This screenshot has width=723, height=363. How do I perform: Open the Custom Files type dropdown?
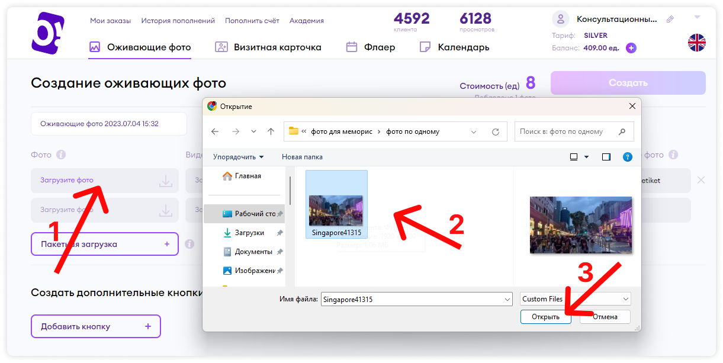click(x=576, y=299)
